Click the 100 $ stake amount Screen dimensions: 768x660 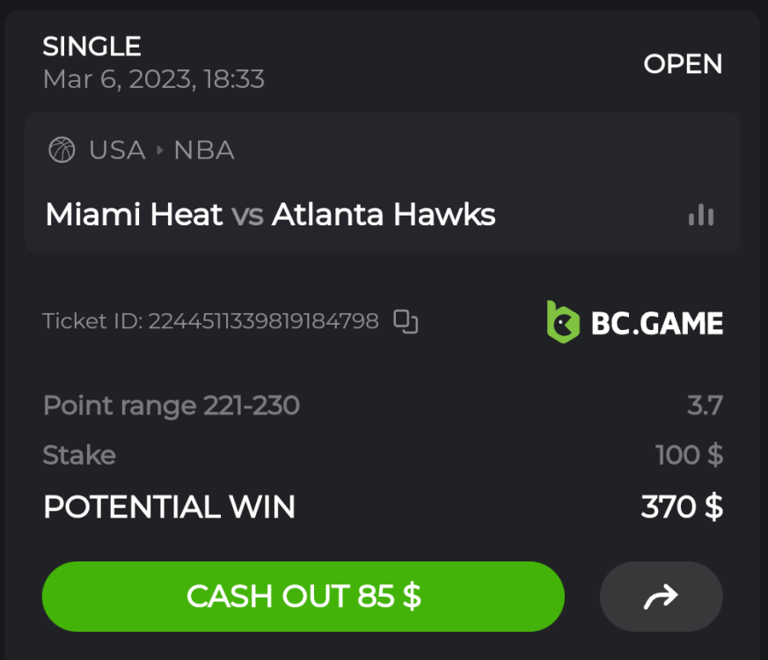(x=689, y=455)
